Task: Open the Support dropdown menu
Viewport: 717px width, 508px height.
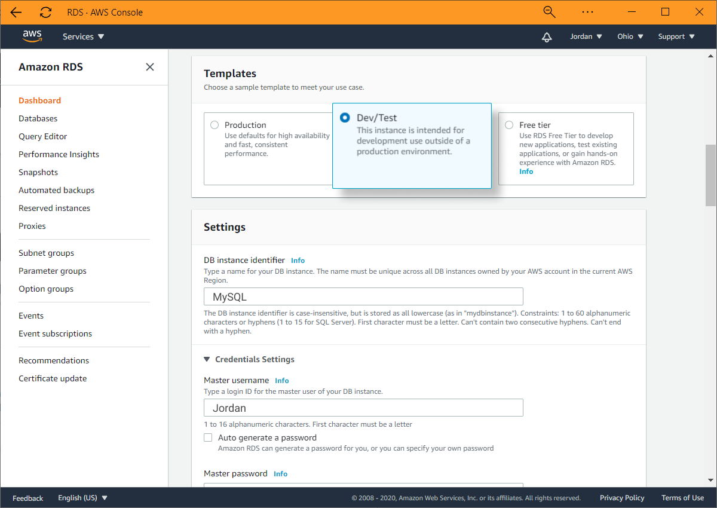Action: tap(676, 36)
